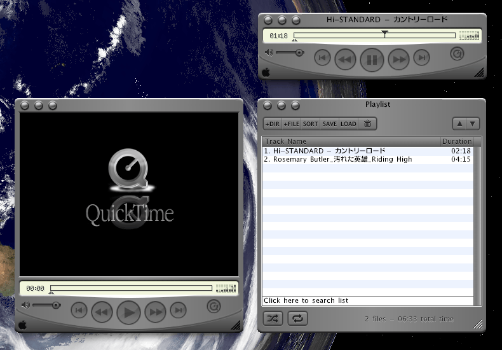The height and width of the screenshot is (350, 502).
Task: Click seek bar playhead in Hi-STANDARD player
Action: 384,34
